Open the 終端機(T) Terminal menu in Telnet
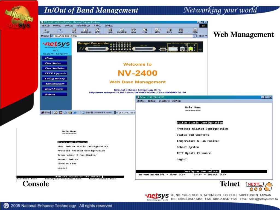Screen dimensions: 280x210 (164, 101)
